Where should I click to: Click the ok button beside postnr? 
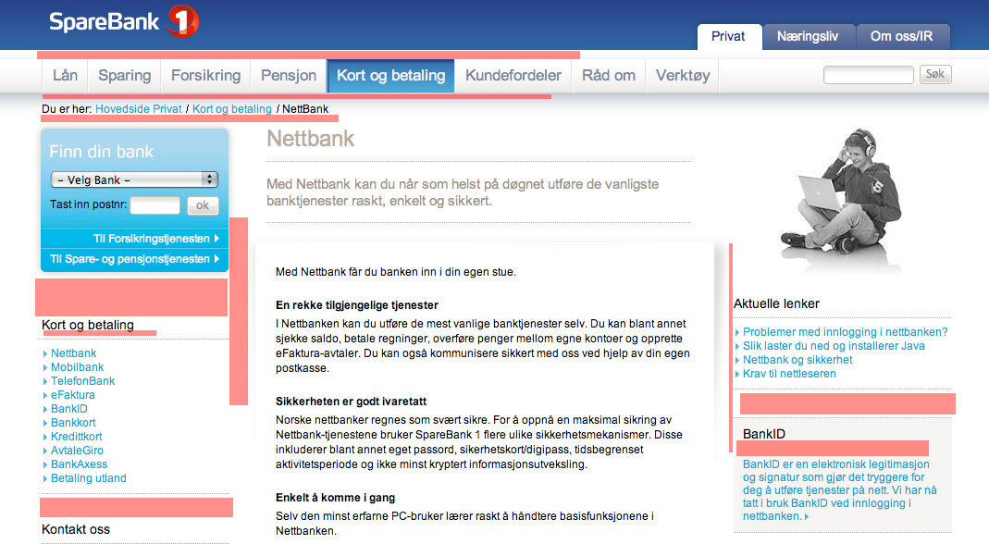(x=203, y=205)
